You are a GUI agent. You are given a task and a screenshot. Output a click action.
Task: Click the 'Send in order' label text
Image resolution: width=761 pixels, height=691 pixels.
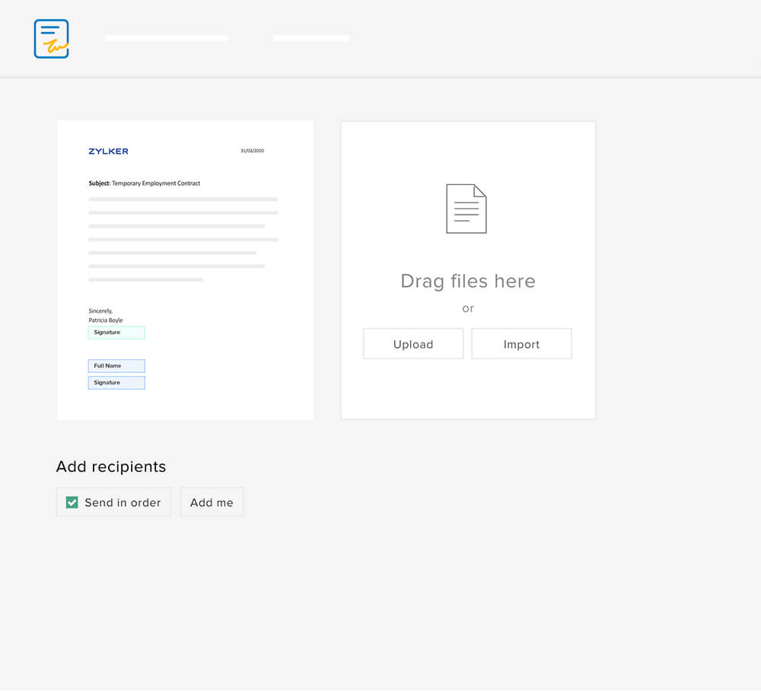click(x=123, y=502)
